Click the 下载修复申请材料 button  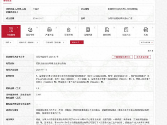click(122, 57)
